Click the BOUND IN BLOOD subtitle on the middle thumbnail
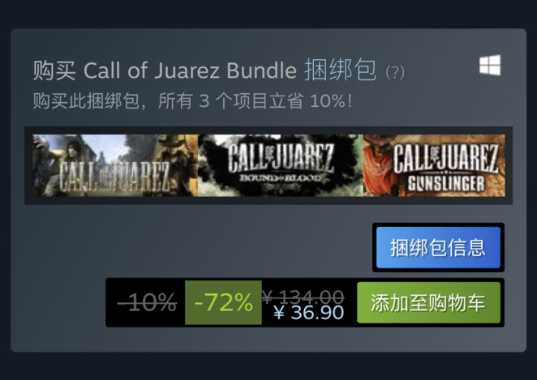537x380 pixels. [281, 178]
